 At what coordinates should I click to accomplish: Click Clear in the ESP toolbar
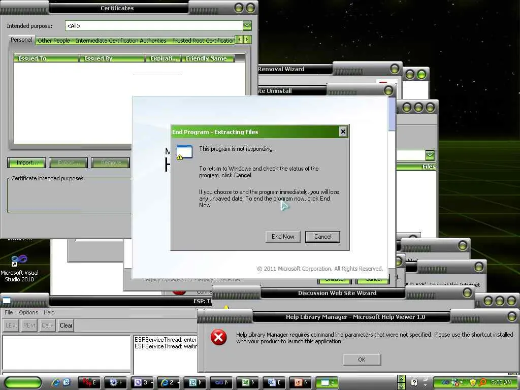click(x=66, y=326)
